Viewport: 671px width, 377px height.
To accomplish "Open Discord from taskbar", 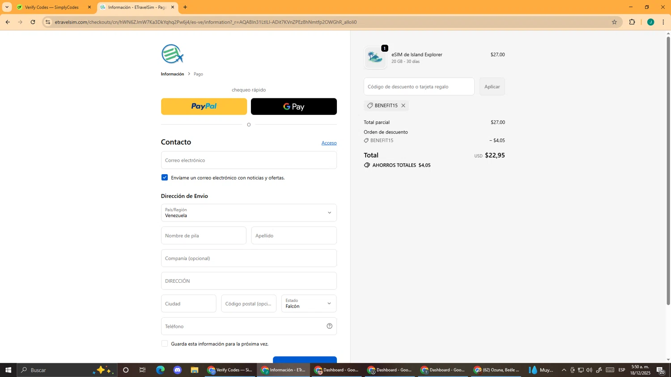I will pos(178,370).
